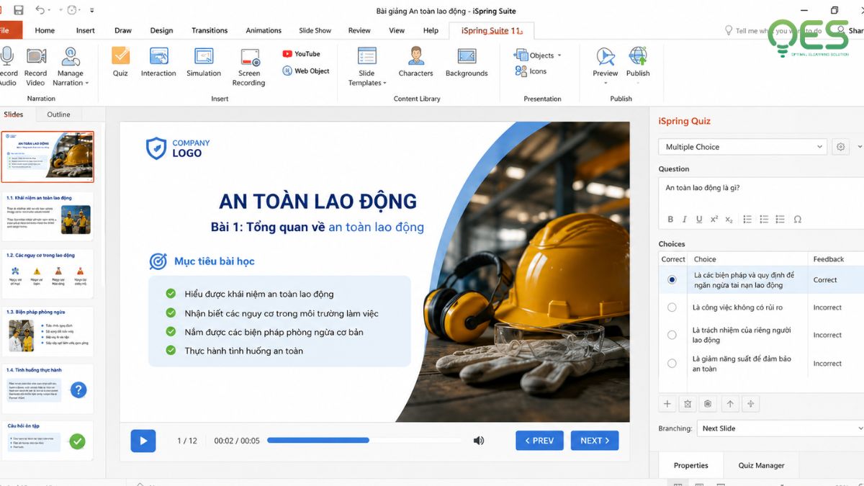The height and width of the screenshot is (486, 864).
Task: Insert a Simulation
Action: [x=204, y=62]
